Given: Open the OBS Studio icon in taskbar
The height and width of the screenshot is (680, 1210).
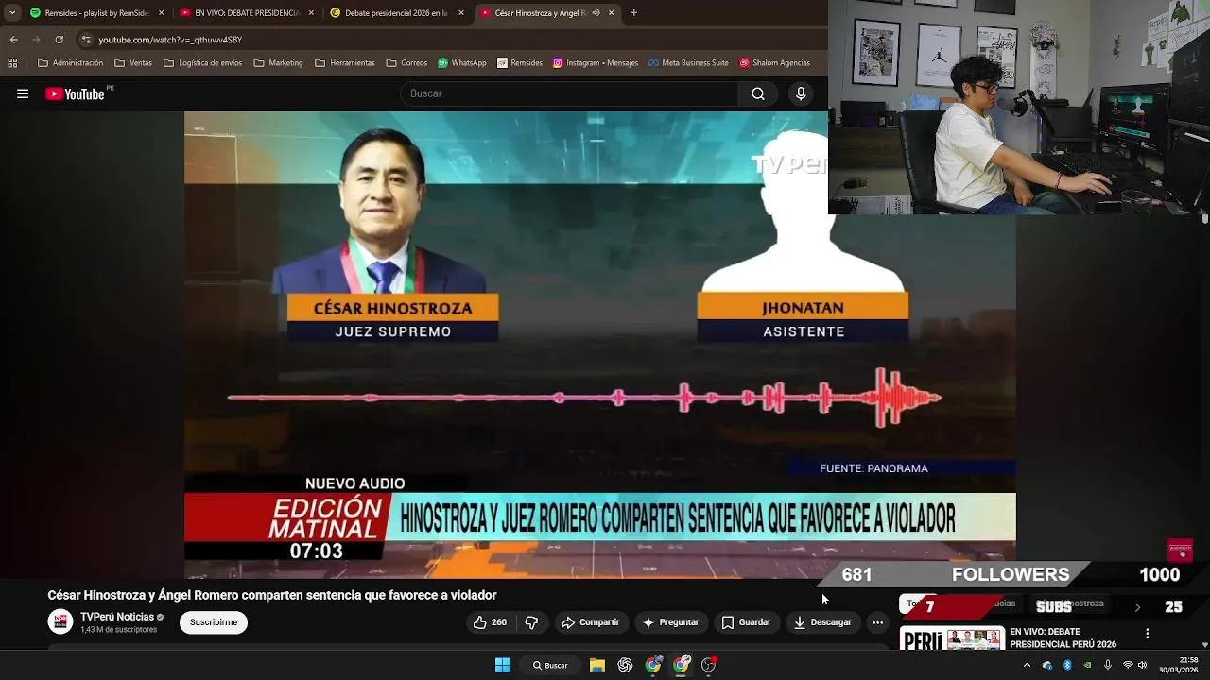Looking at the screenshot, I should (x=709, y=665).
